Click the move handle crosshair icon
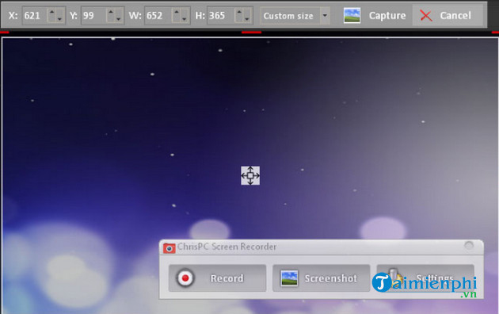 pyautogui.click(x=250, y=175)
